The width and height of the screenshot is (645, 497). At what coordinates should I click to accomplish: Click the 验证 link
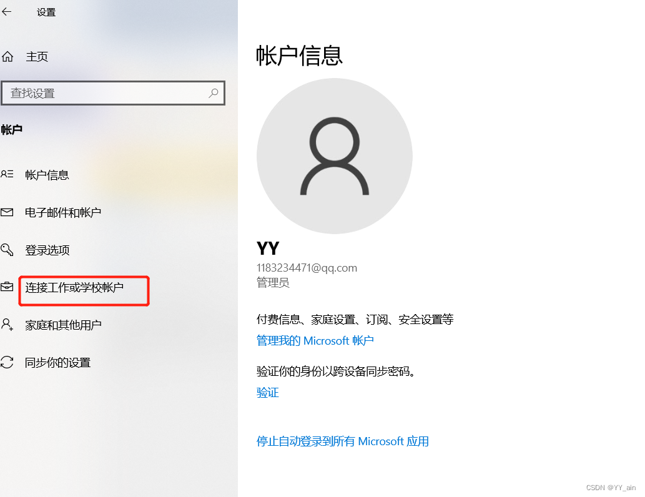[x=267, y=393]
